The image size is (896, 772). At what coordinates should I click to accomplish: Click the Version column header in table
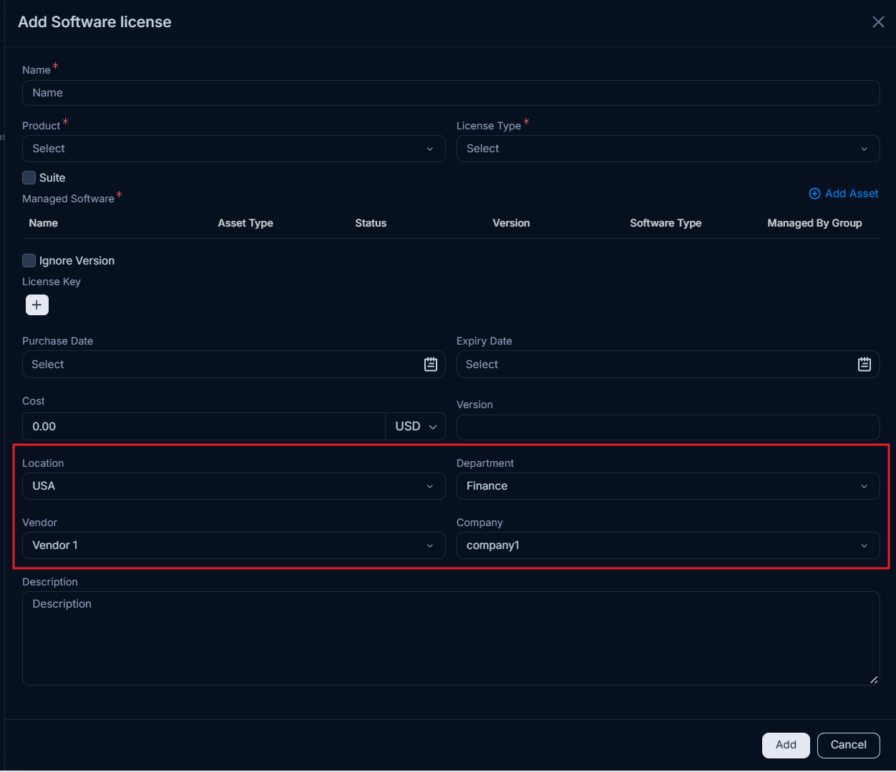(x=511, y=223)
